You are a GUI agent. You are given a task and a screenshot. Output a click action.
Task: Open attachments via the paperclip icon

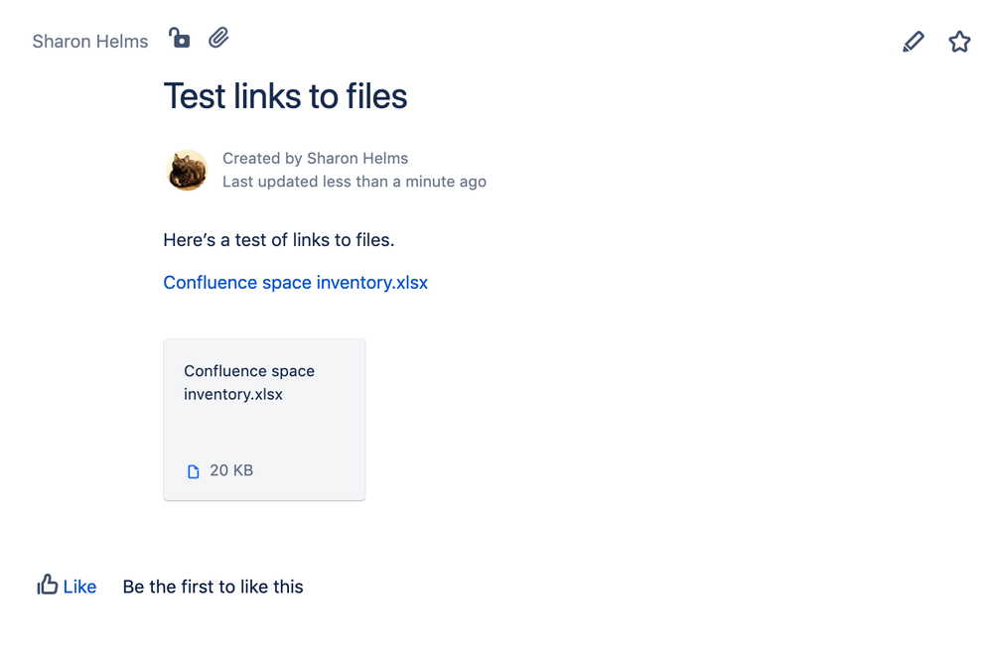click(218, 38)
